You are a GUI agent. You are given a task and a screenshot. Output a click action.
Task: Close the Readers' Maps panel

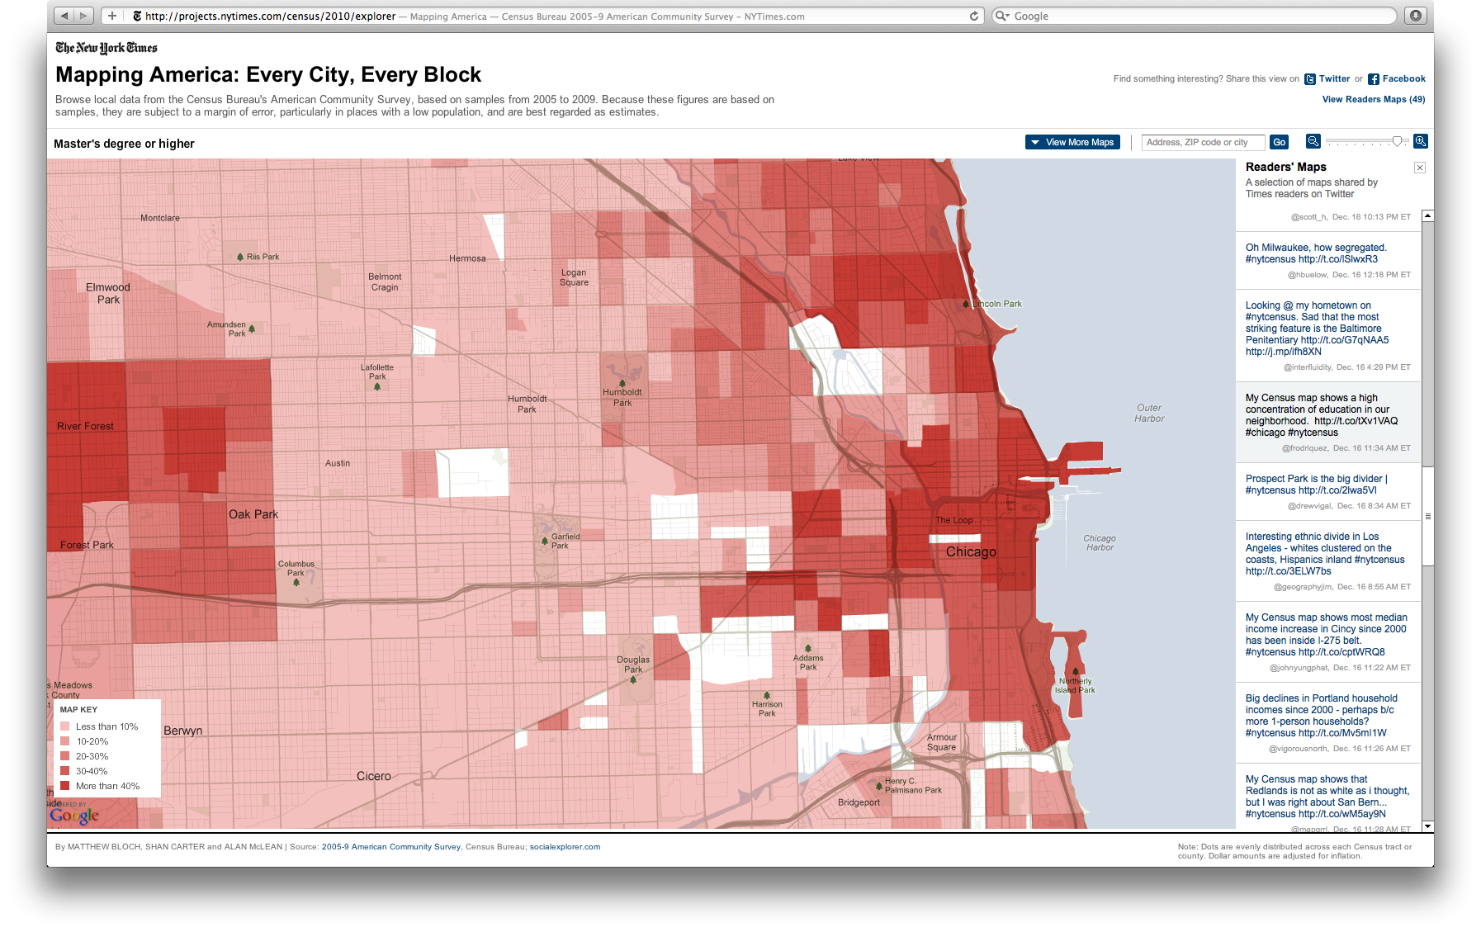tap(1419, 168)
